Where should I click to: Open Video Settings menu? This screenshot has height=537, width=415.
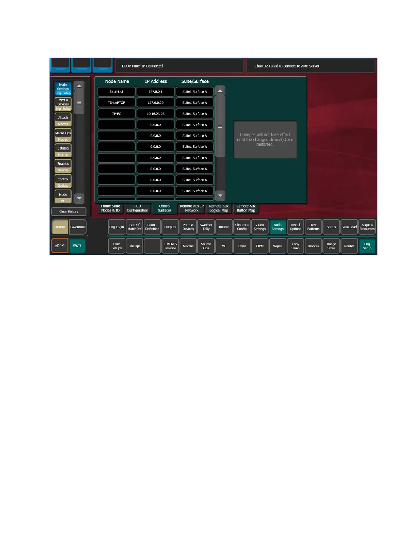pyautogui.click(x=260, y=227)
